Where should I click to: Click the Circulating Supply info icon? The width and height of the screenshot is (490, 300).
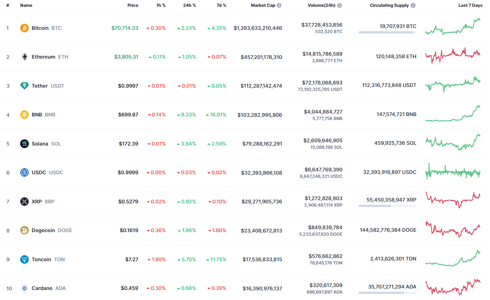click(413, 5)
